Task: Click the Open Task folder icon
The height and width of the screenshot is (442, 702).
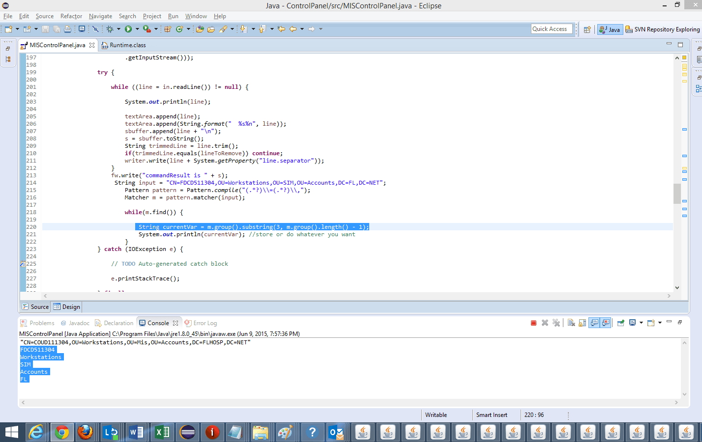Action: pyautogui.click(x=211, y=29)
